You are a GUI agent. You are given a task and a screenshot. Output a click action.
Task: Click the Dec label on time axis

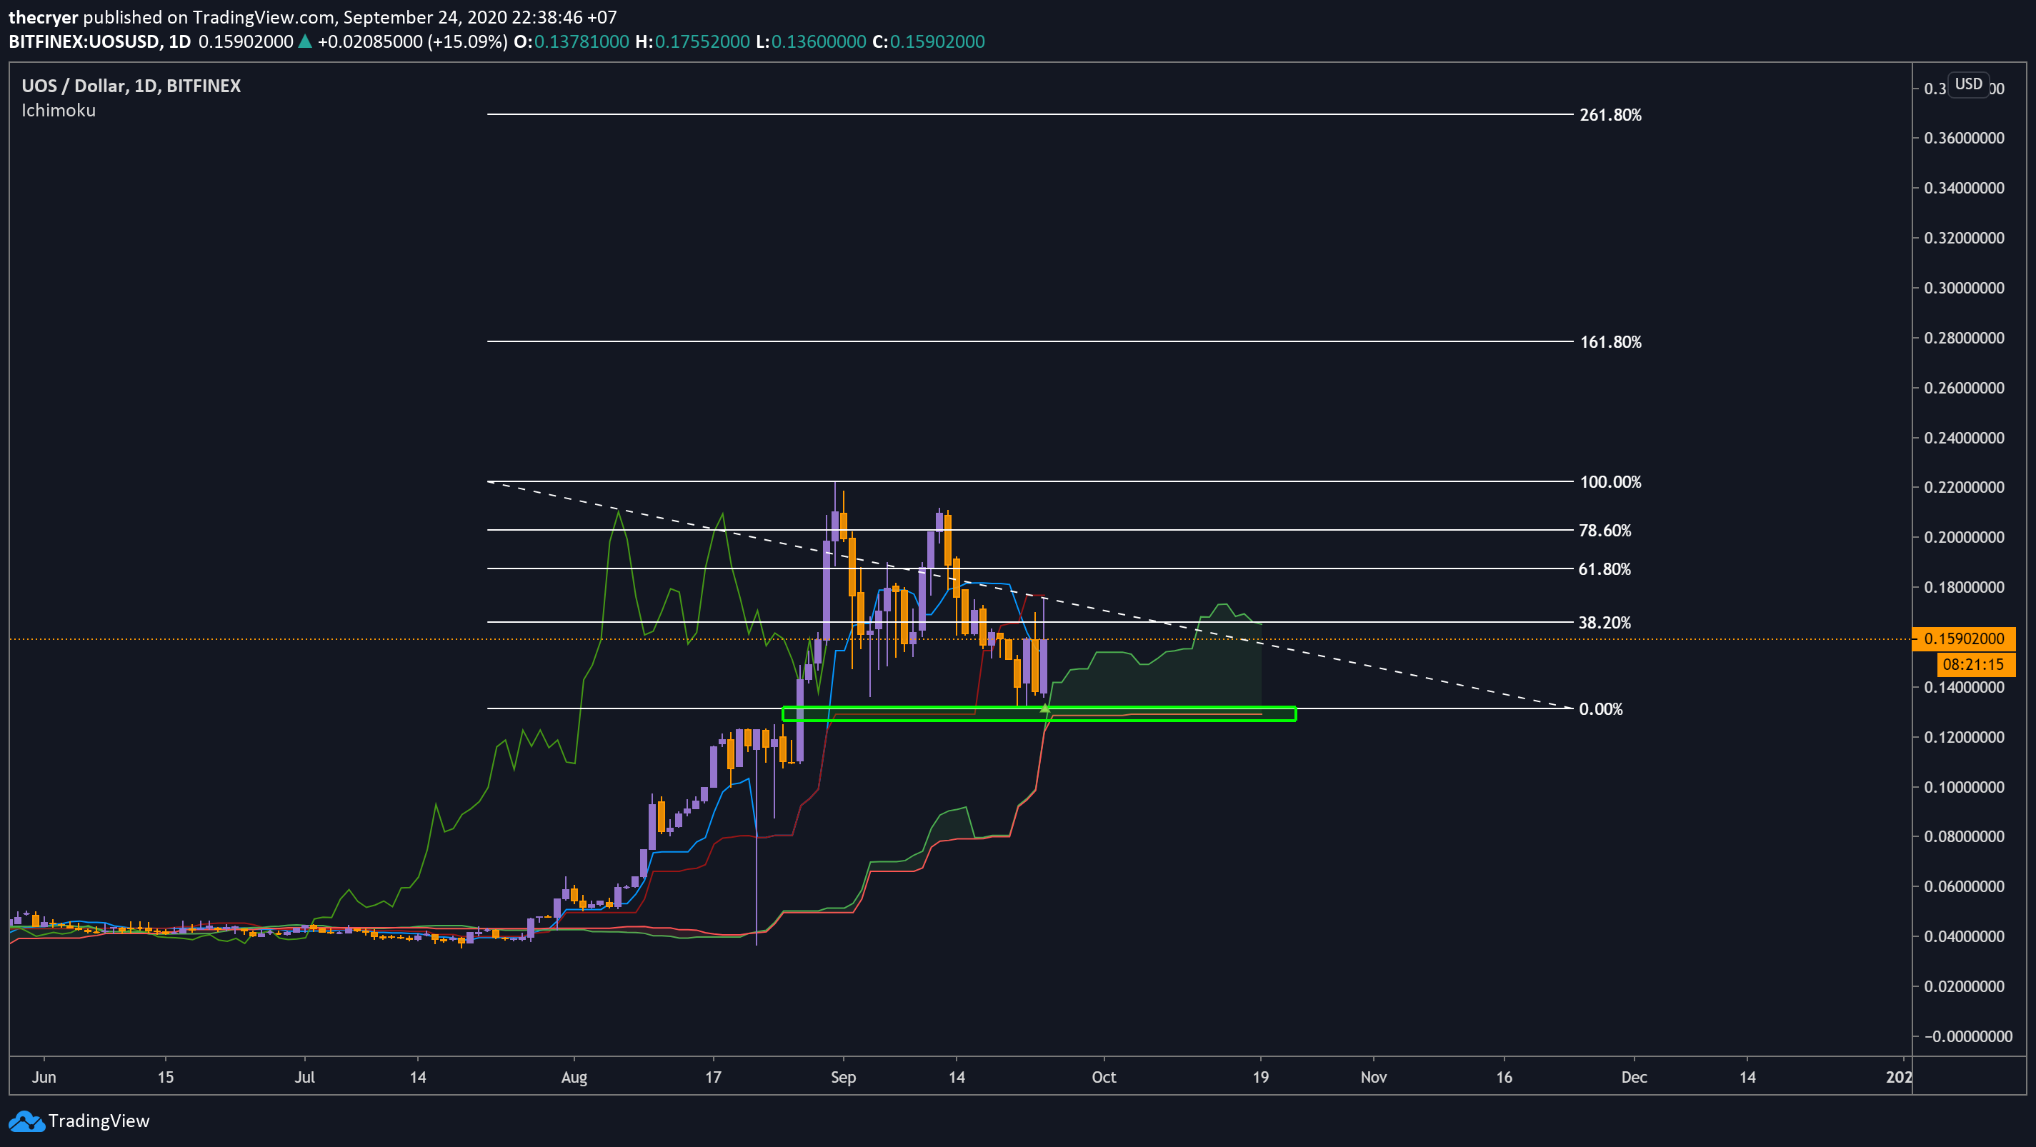pos(1634,1077)
